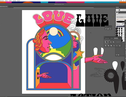Select the arrow art brush
The height and width of the screenshot is (97, 126).
[120, 19]
